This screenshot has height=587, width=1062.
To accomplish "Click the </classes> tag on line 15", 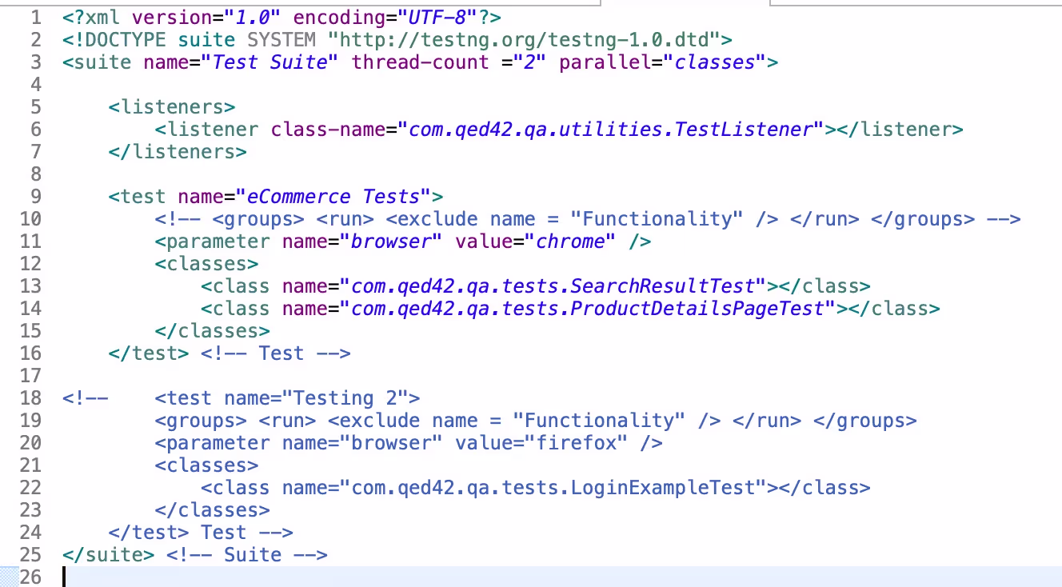I will coord(212,330).
